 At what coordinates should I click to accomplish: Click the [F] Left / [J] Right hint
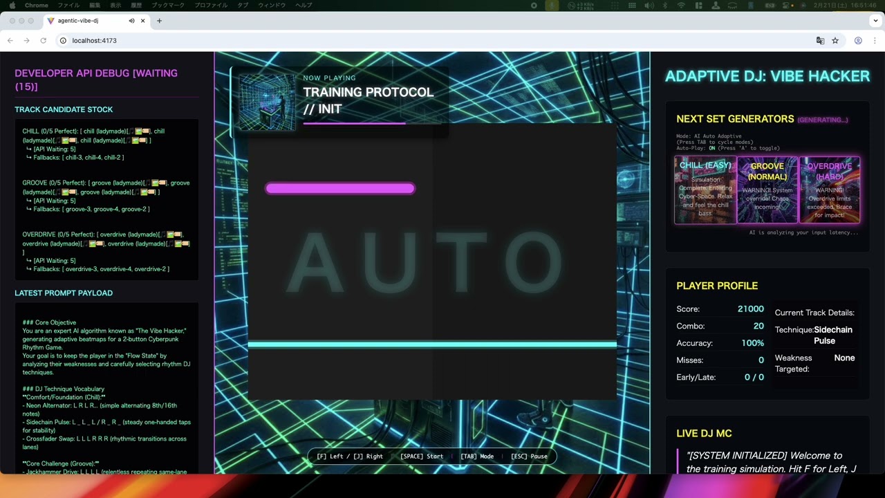click(350, 456)
